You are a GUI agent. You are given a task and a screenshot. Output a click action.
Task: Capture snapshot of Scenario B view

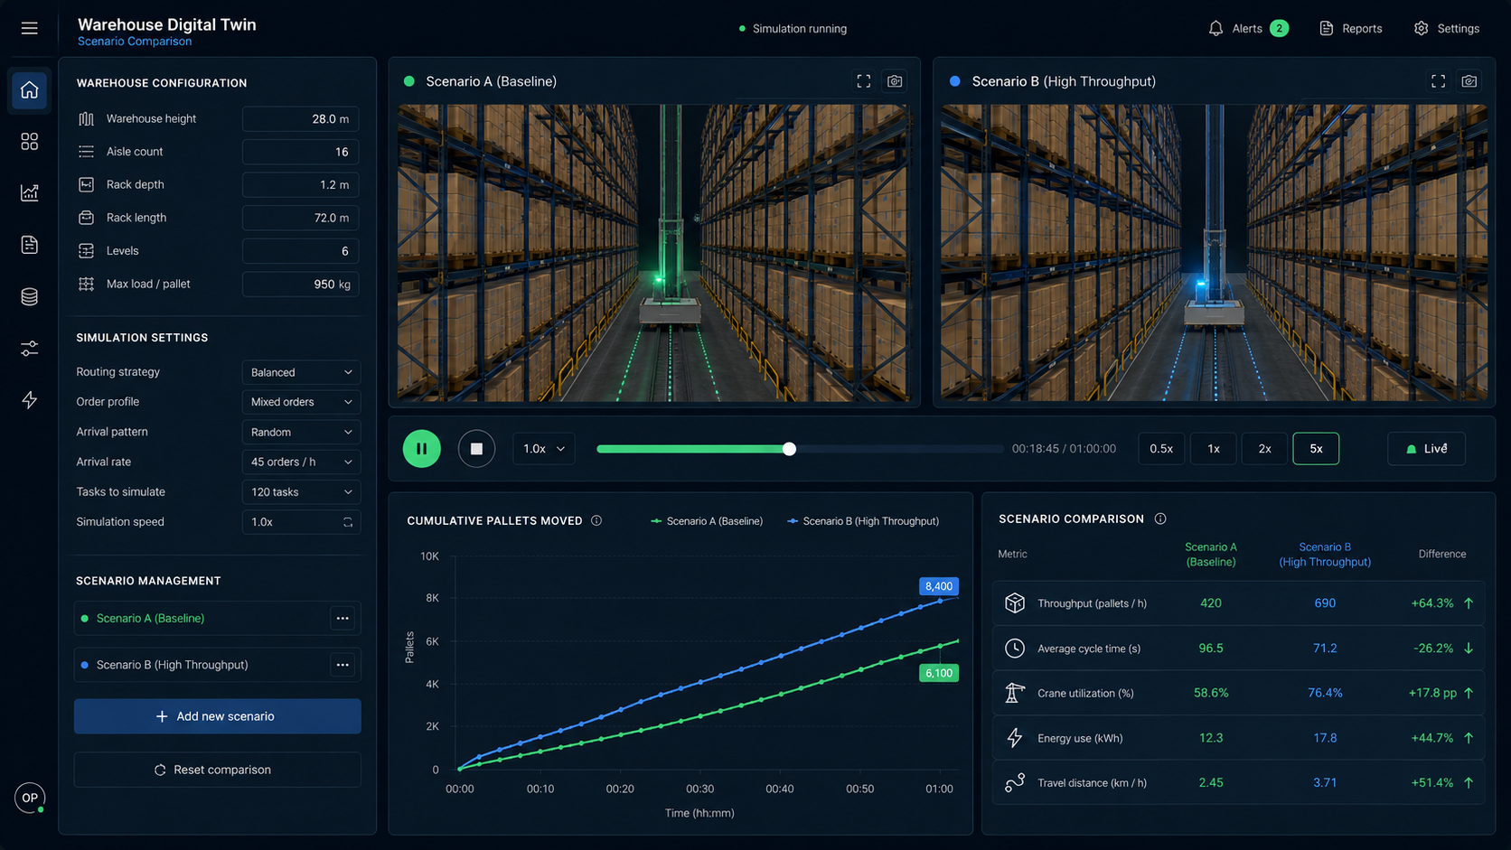(x=1469, y=81)
